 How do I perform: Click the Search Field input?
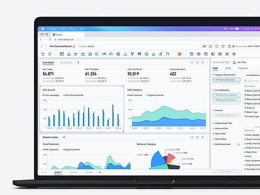[252, 81]
